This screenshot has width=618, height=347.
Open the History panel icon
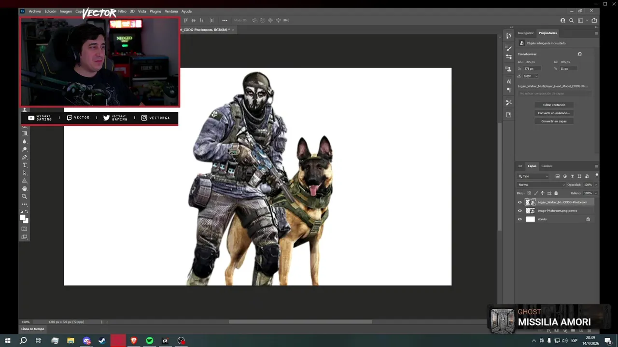pyautogui.click(x=508, y=36)
